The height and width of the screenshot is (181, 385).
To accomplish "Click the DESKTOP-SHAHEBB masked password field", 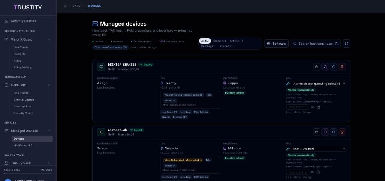I will pos(297,107).
